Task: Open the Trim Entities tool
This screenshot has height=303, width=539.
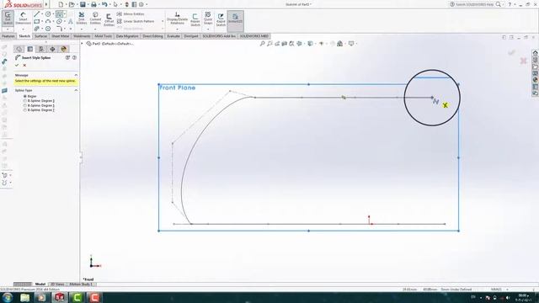Action: click(x=82, y=19)
